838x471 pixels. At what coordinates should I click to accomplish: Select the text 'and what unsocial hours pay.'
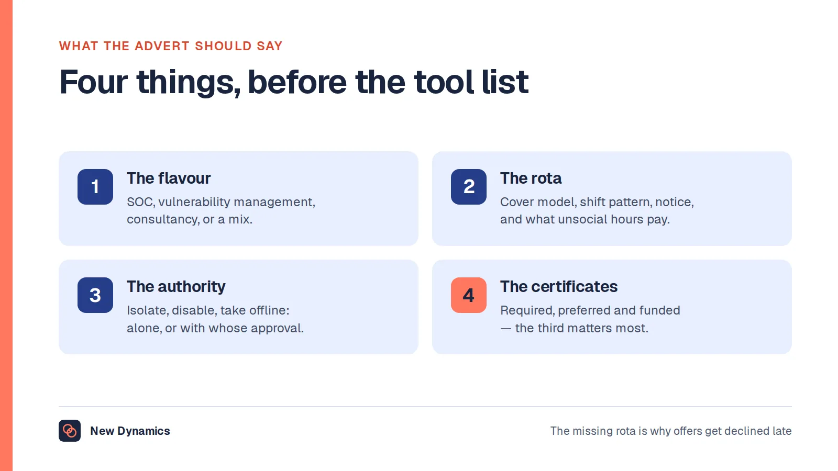[585, 219]
